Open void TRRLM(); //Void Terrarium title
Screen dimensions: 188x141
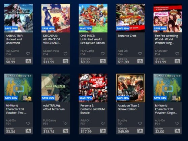click(x=54, y=107)
